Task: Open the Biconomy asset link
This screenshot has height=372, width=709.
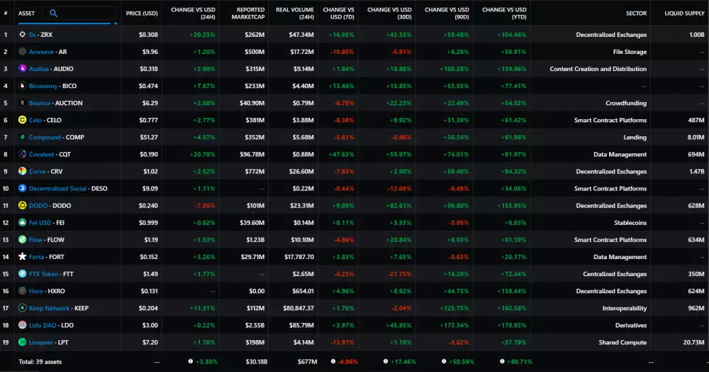Action: pos(43,86)
